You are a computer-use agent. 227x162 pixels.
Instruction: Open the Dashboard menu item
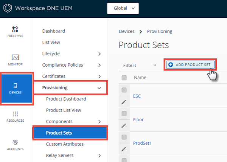(54, 31)
